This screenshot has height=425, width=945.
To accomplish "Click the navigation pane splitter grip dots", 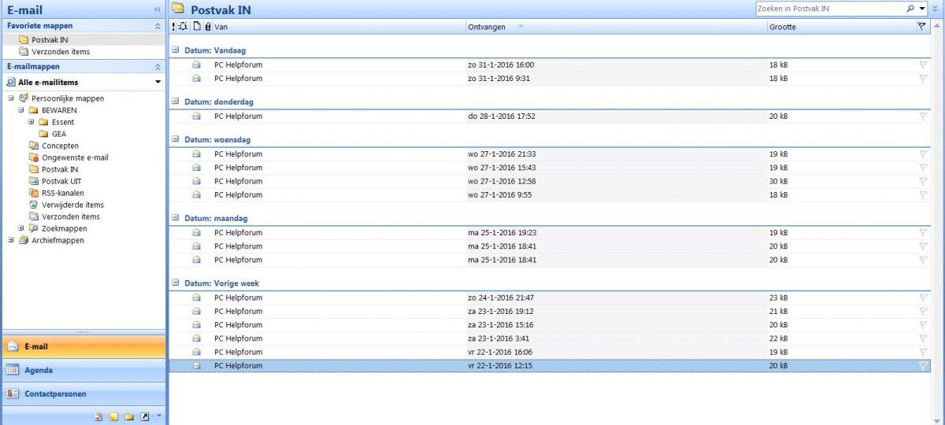I will [83, 331].
